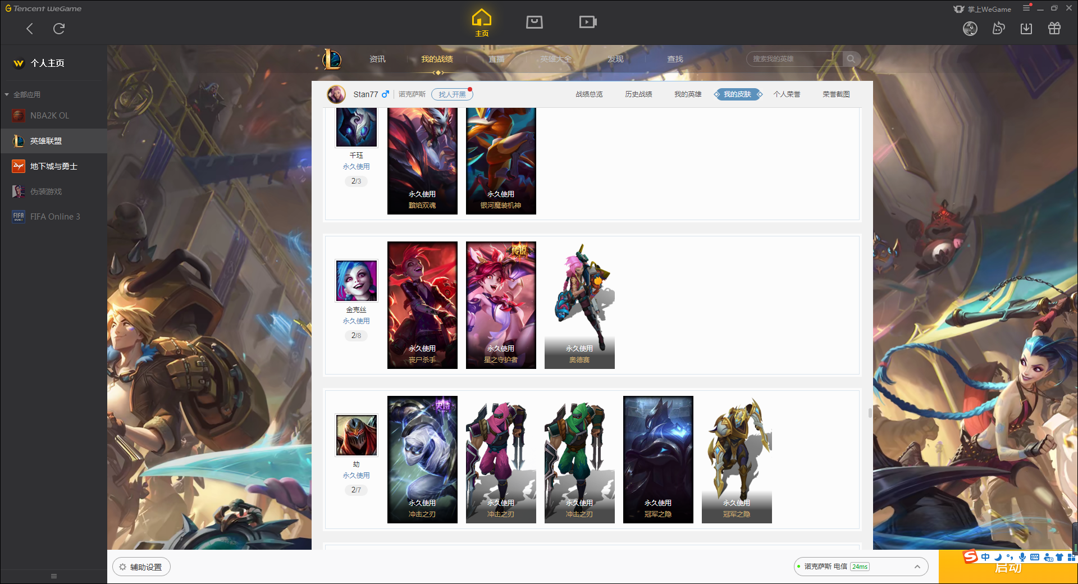This screenshot has width=1078, height=584.
Task: Click the Stan77 profile avatar
Action: tap(336, 94)
